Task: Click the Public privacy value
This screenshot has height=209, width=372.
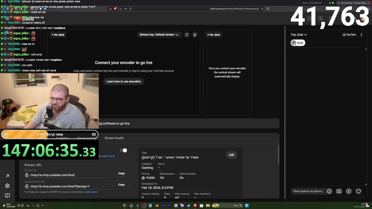Action: coord(148,178)
